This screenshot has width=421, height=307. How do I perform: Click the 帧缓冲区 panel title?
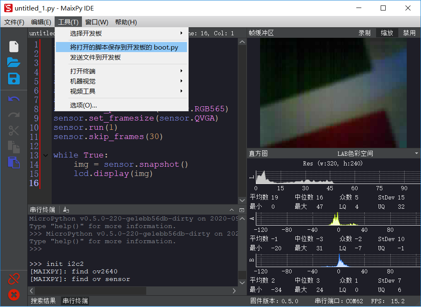pyautogui.click(x=261, y=33)
